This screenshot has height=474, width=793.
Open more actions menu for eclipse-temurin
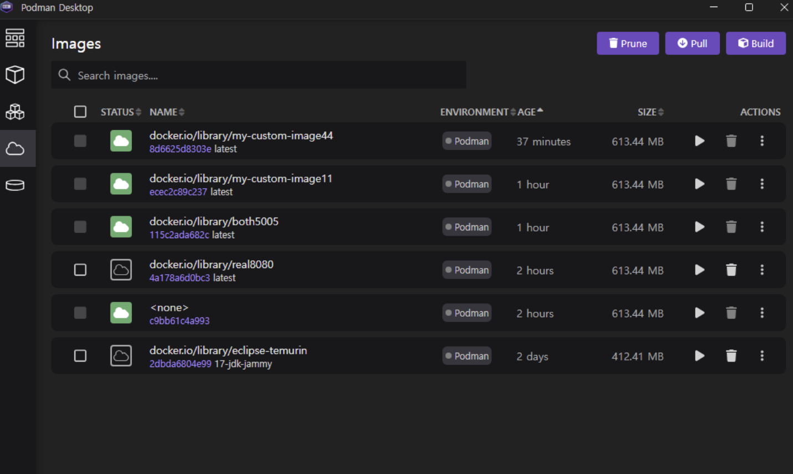762,355
